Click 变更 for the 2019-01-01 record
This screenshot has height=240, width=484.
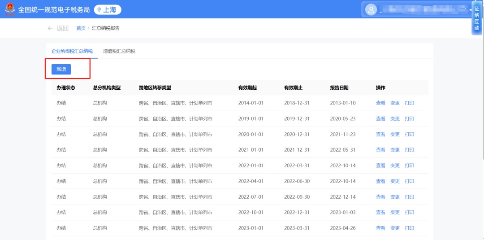click(395, 119)
